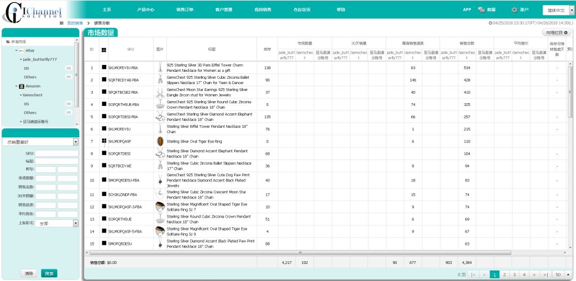Open the 账户 gear icon
This screenshot has width=576, height=281.
click(514, 10)
